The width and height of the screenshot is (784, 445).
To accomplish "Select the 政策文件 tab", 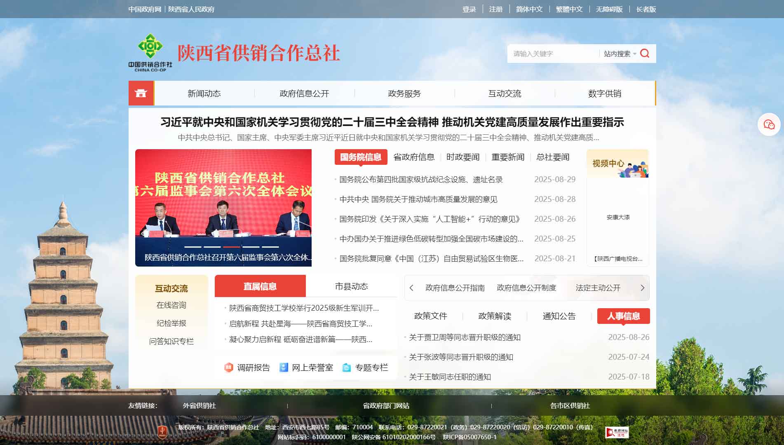I will [431, 316].
